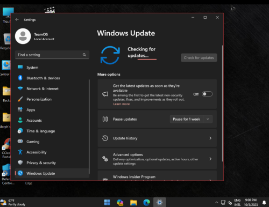Viewport: 269px width, 207px height.
Task: Open Apps settings page
Action: [52, 110]
